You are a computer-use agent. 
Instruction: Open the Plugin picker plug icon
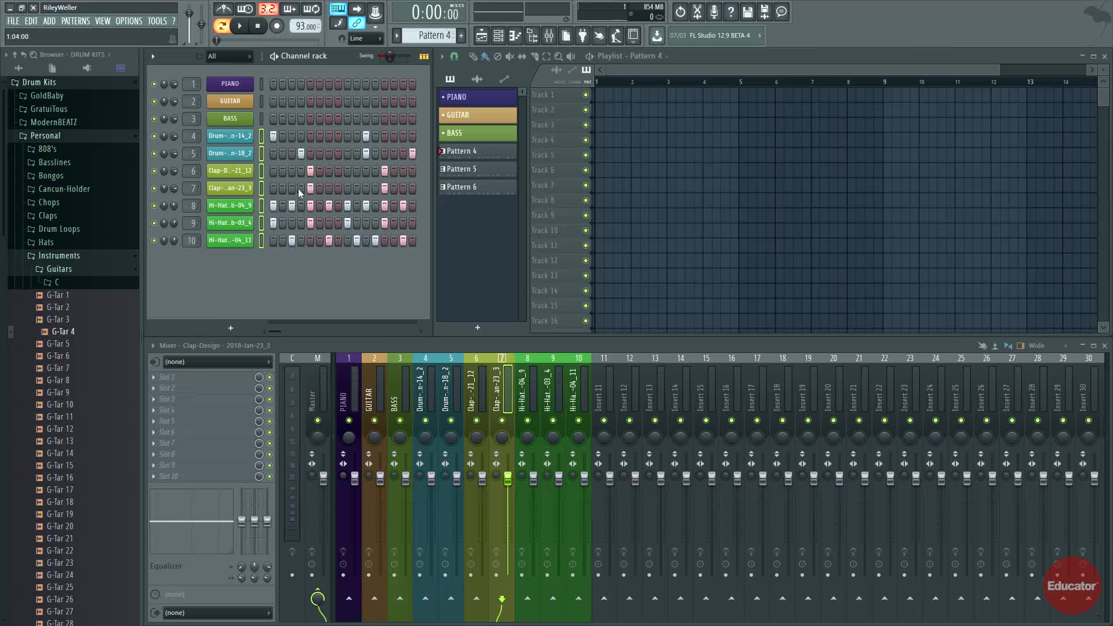click(x=582, y=36)
